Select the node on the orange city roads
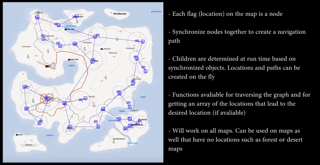The image size is (320, 165). (48, 99)
